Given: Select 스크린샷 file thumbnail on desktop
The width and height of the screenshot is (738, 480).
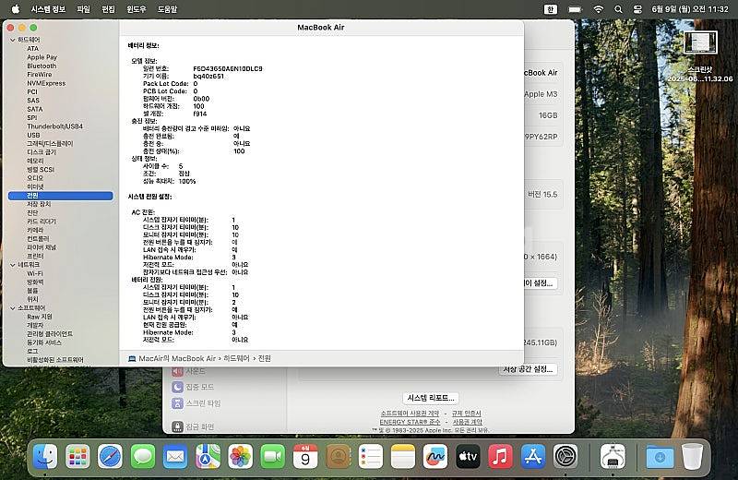Looking at the screenshot, I should (700, 42).
